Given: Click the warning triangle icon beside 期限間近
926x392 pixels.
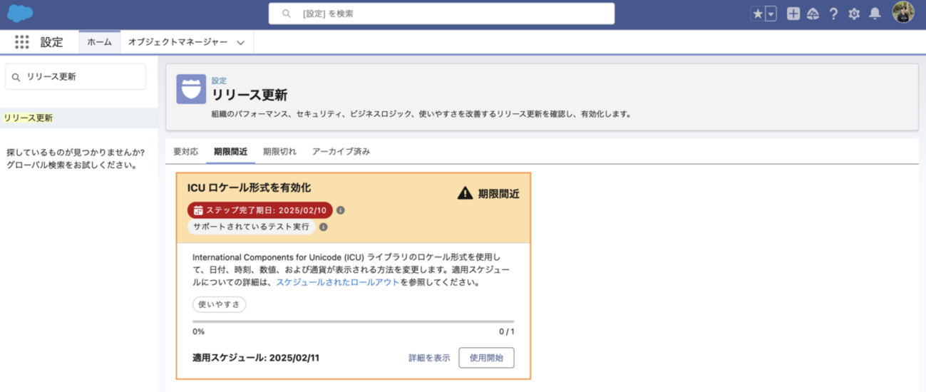Looking at the screenshot, I should (465, 192).
